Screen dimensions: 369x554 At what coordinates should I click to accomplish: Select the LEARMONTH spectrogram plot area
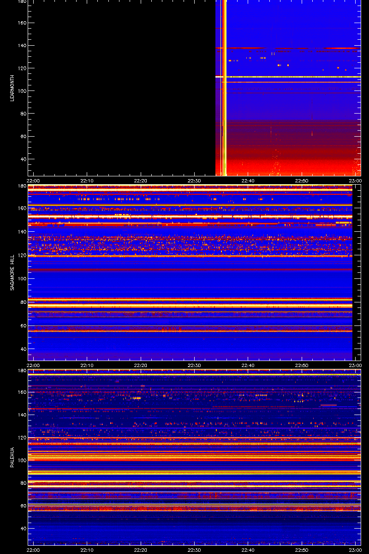pos(194,88)
